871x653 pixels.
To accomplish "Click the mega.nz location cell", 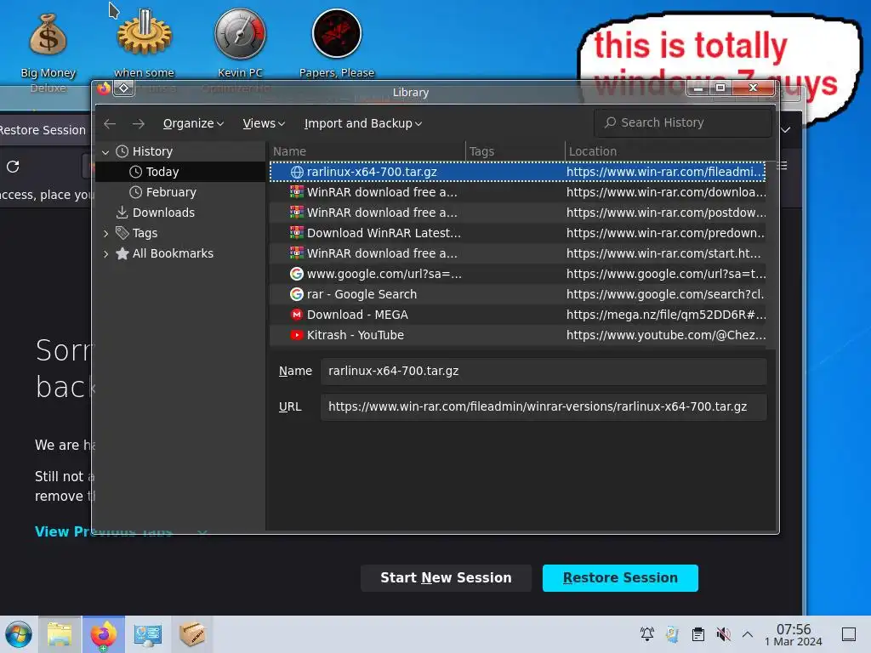I will pyautogui.click(x=665, y=315).
